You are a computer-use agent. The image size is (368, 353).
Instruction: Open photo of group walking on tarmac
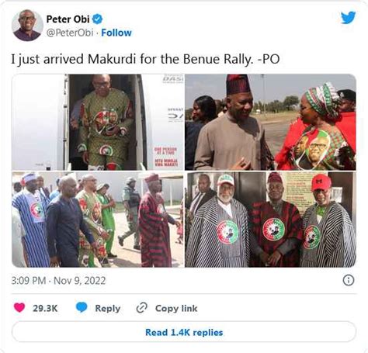pos(98,220)
